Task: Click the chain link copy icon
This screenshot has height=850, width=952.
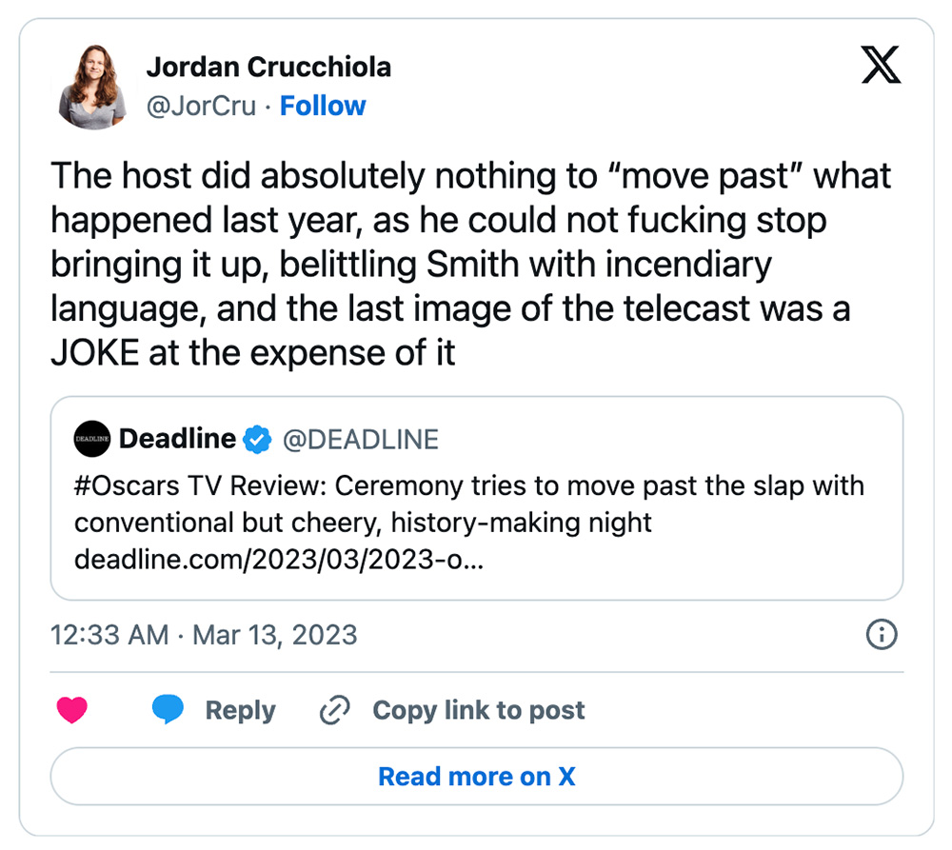Action: [x=334, y=710]
